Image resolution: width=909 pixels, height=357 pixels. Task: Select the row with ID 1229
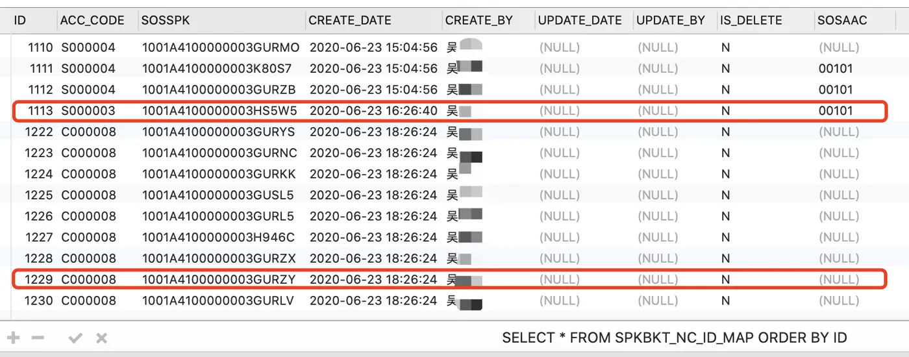pos(451,280)
